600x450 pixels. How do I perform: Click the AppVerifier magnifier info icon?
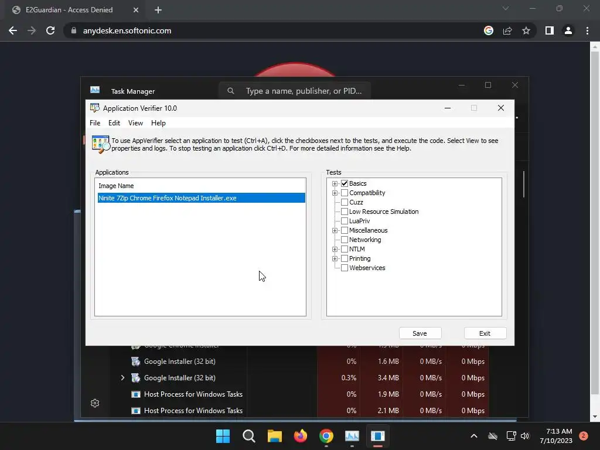(x=101, y=144)
